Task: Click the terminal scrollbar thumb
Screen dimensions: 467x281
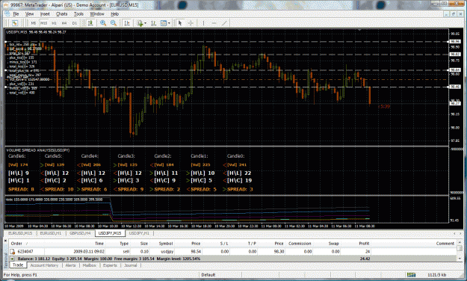Action: [460, 248]
